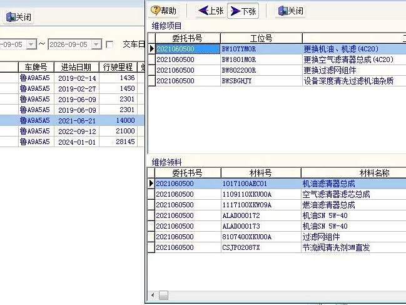Select visit record dated 2024-01-01
The width and height of the screenshot is (406, 305).
click(x=72, y=142)
